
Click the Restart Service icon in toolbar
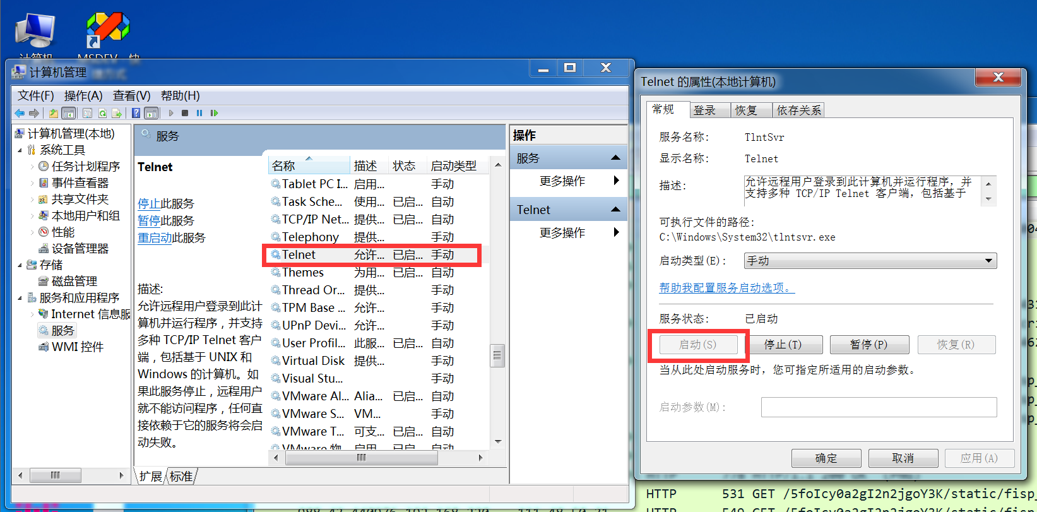point(214,113)
